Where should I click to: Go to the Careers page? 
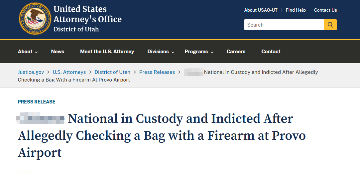pyautogui.click(x=236, y=52)
